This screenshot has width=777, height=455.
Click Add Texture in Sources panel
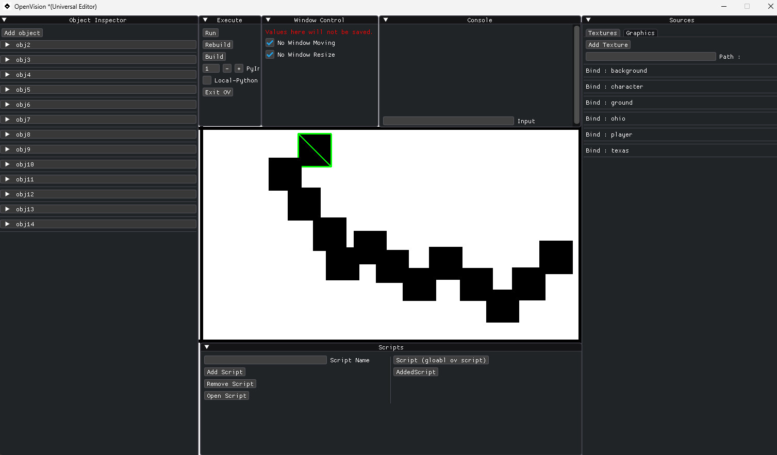tap(608, 44)
